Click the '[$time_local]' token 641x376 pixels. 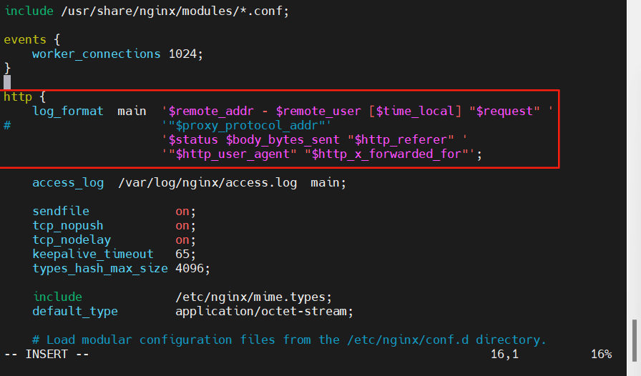tap(415, 112)
